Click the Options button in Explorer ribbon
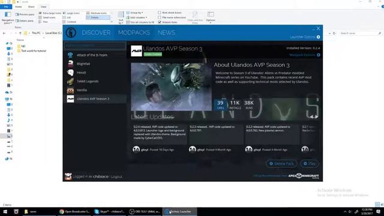 211,17
